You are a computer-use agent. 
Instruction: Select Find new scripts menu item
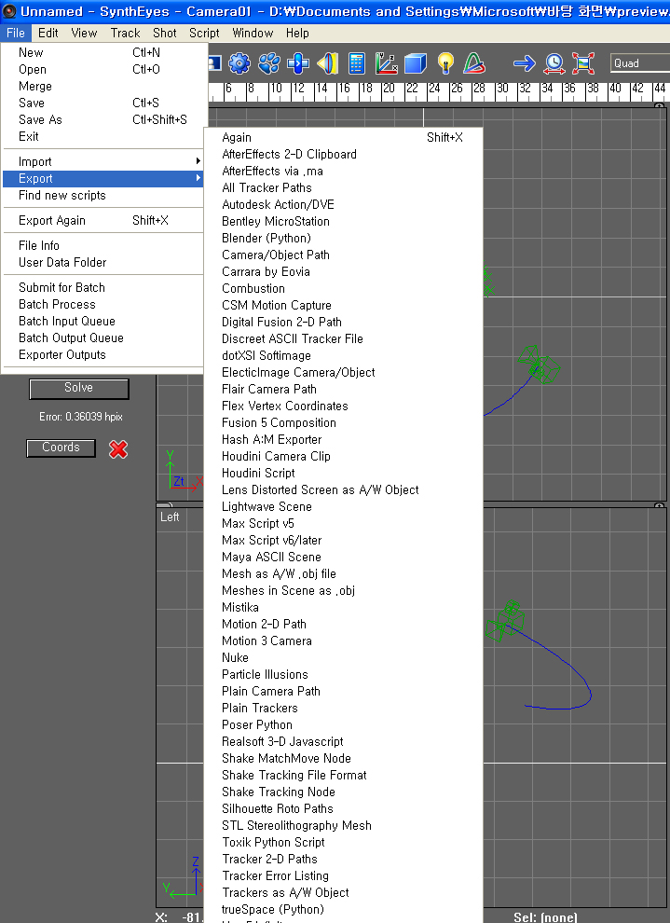click(x=103, y=195)
